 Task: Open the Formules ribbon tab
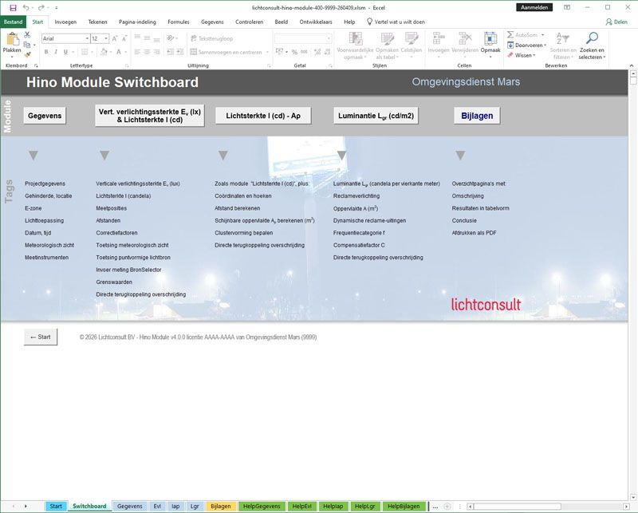point(178,22)
